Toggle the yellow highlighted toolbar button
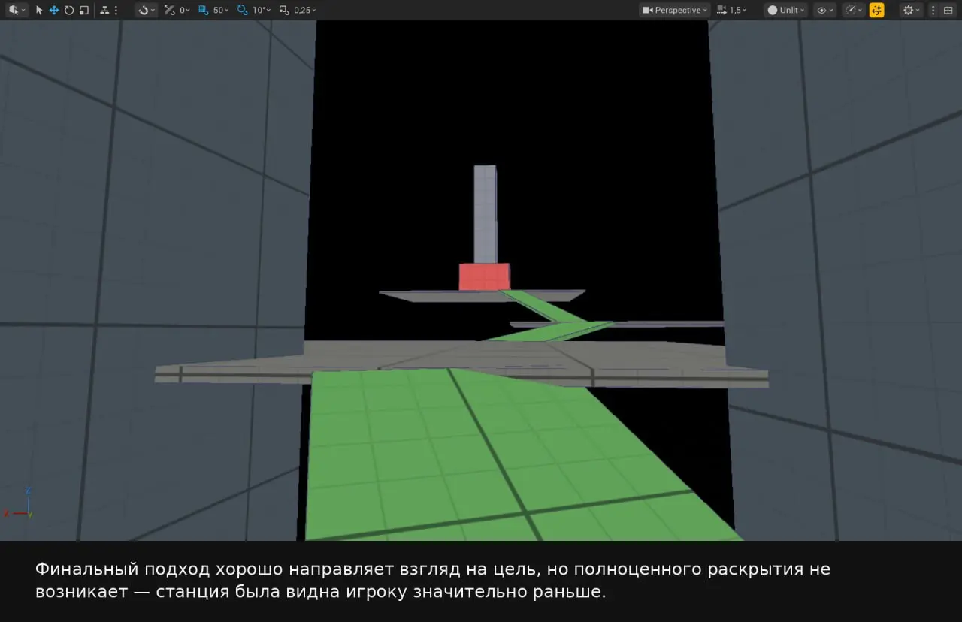This screenshot has width=962, height=622. click(x=876, y=10)
